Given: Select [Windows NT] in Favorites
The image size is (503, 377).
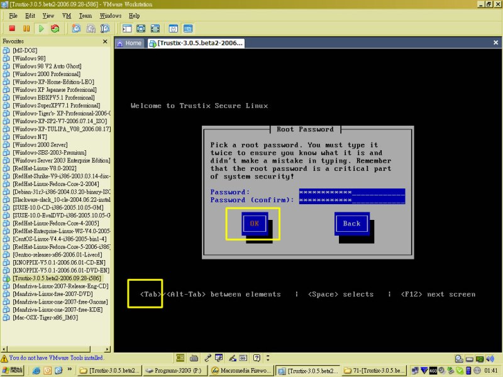Looking at the screenshot, I should (30, 137).
